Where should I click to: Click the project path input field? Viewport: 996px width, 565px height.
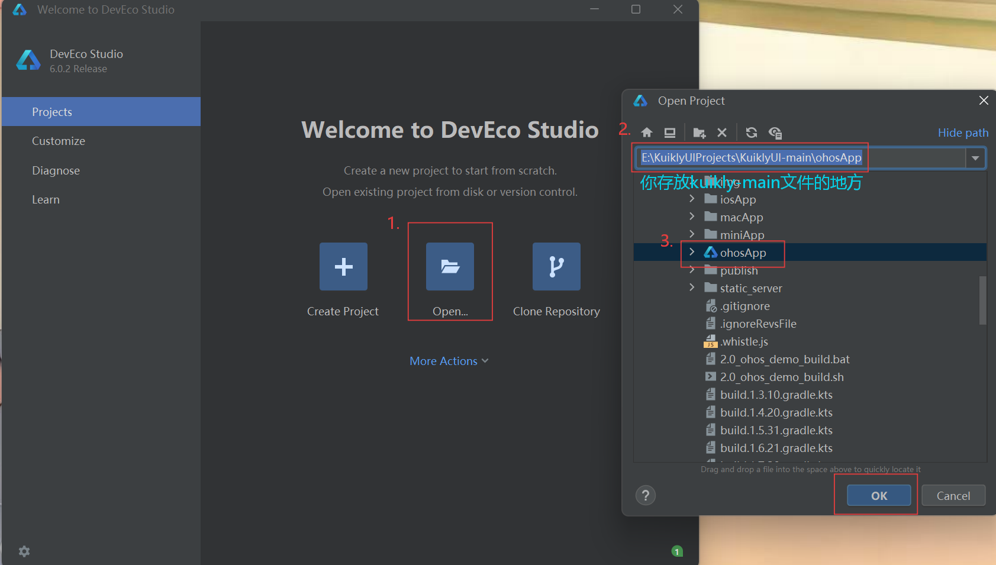pyautogui.click(x=801, y=158)
